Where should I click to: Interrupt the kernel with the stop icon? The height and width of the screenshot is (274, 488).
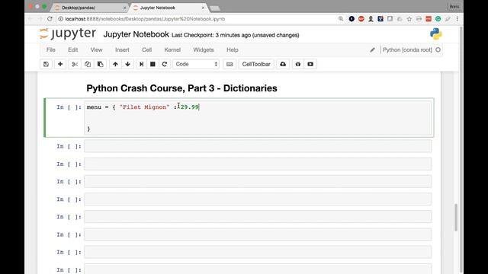[152, 64]
